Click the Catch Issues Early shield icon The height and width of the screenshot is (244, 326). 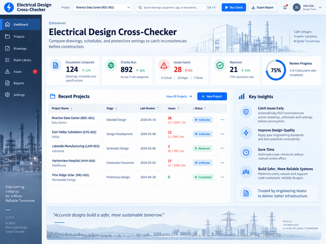click(x=246, y=112)
